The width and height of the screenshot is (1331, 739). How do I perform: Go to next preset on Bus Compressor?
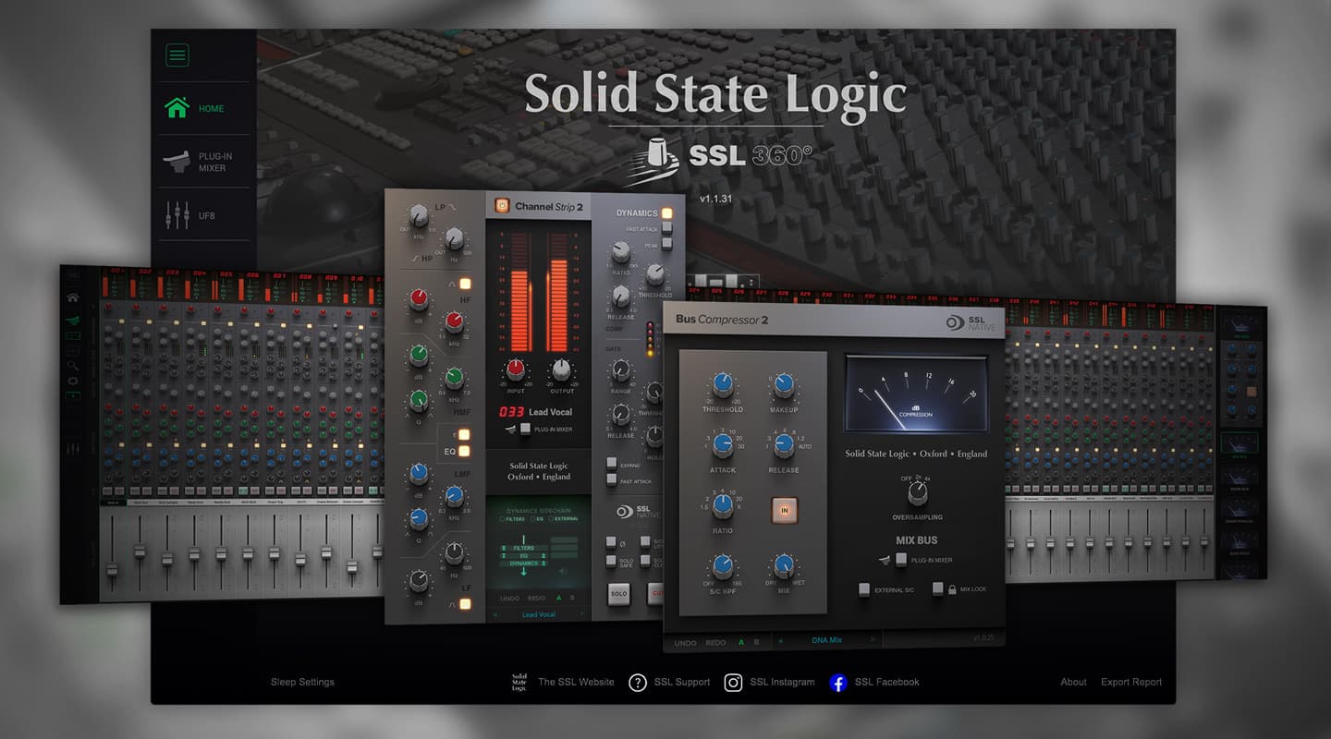point(873,639)
